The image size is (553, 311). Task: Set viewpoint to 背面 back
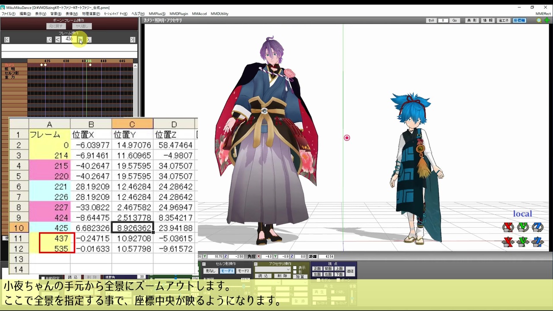(x=328, y=269)
